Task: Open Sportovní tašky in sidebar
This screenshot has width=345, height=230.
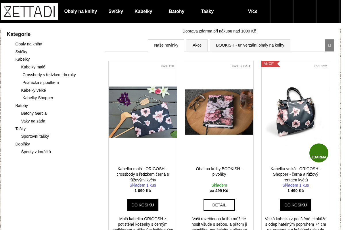Action: (x=35, y=136)
